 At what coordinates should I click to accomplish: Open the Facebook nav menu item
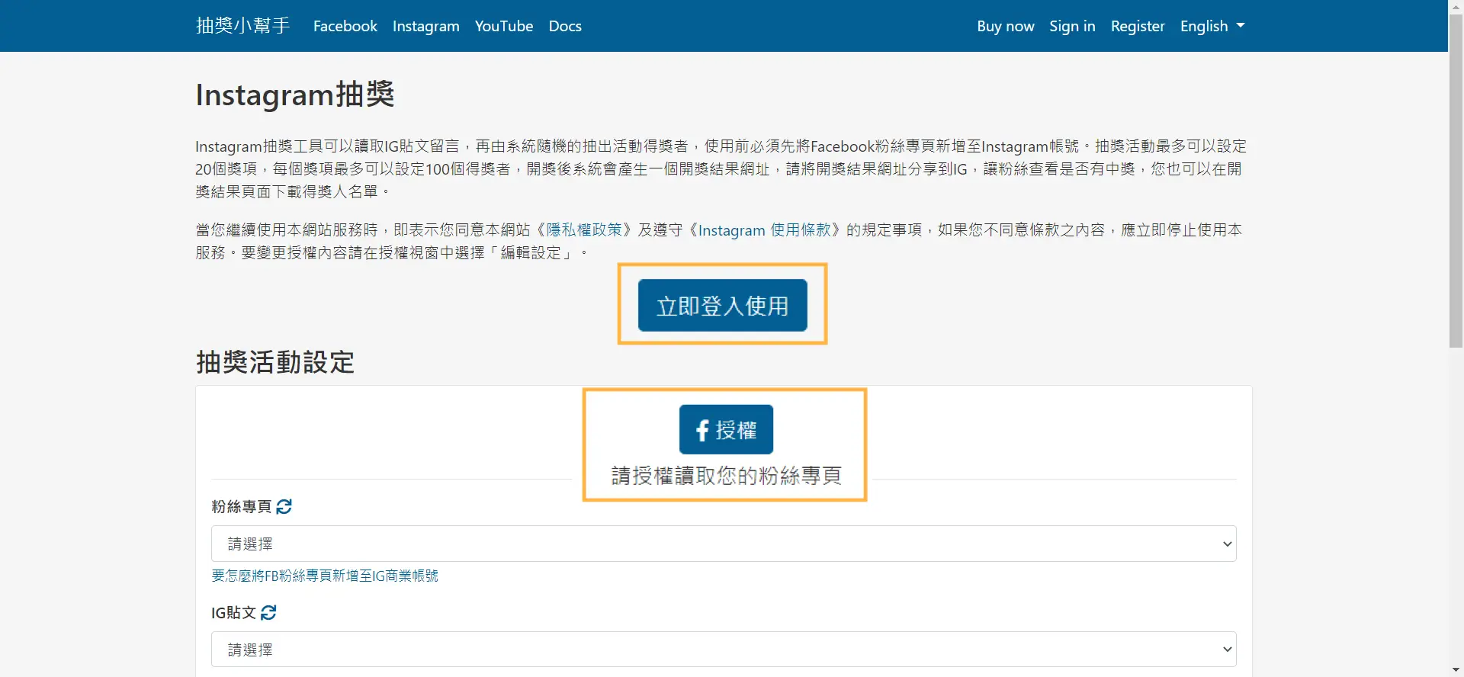[345, 26]
